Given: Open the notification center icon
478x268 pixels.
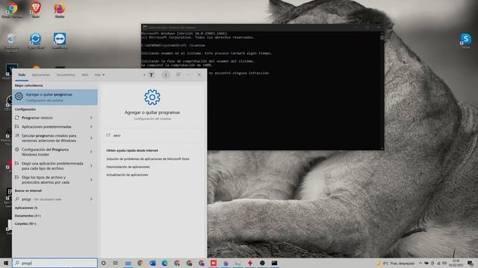Looking at the screenshot, I should coord(471,263).
